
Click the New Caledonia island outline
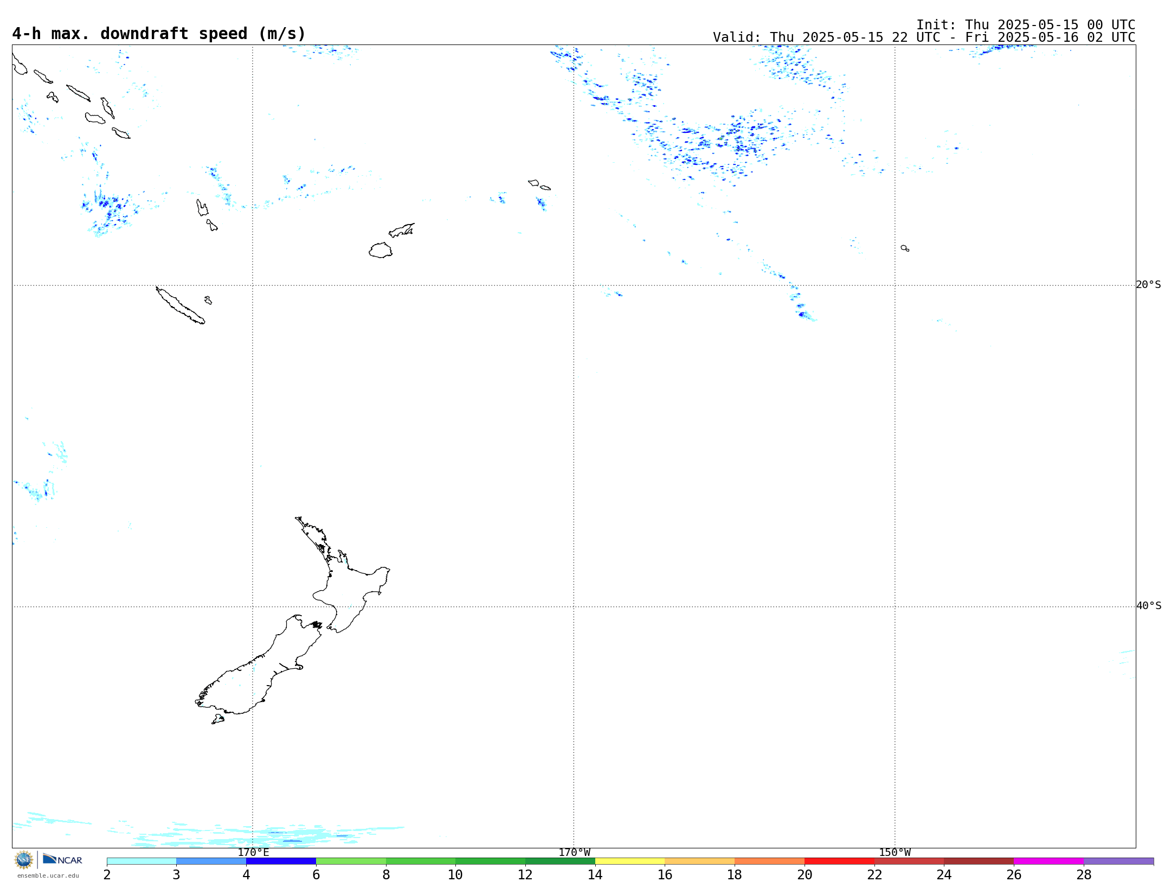(x=180, y=305)
